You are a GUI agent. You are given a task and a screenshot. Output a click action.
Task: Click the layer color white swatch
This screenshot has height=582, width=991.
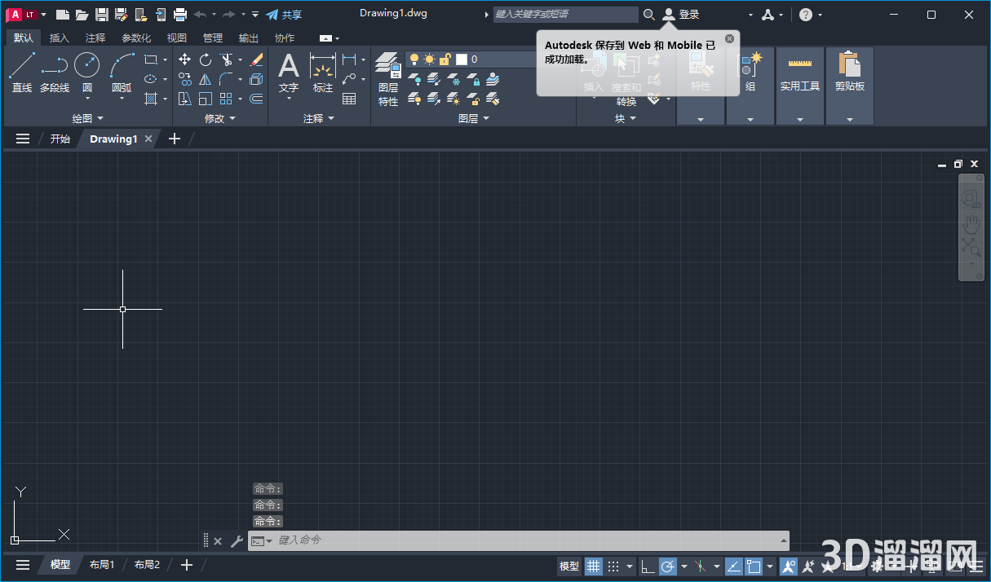(x=462, y=60)
